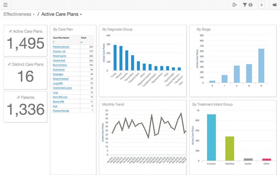Select the Brain Palliative care plan

(60, 65)
